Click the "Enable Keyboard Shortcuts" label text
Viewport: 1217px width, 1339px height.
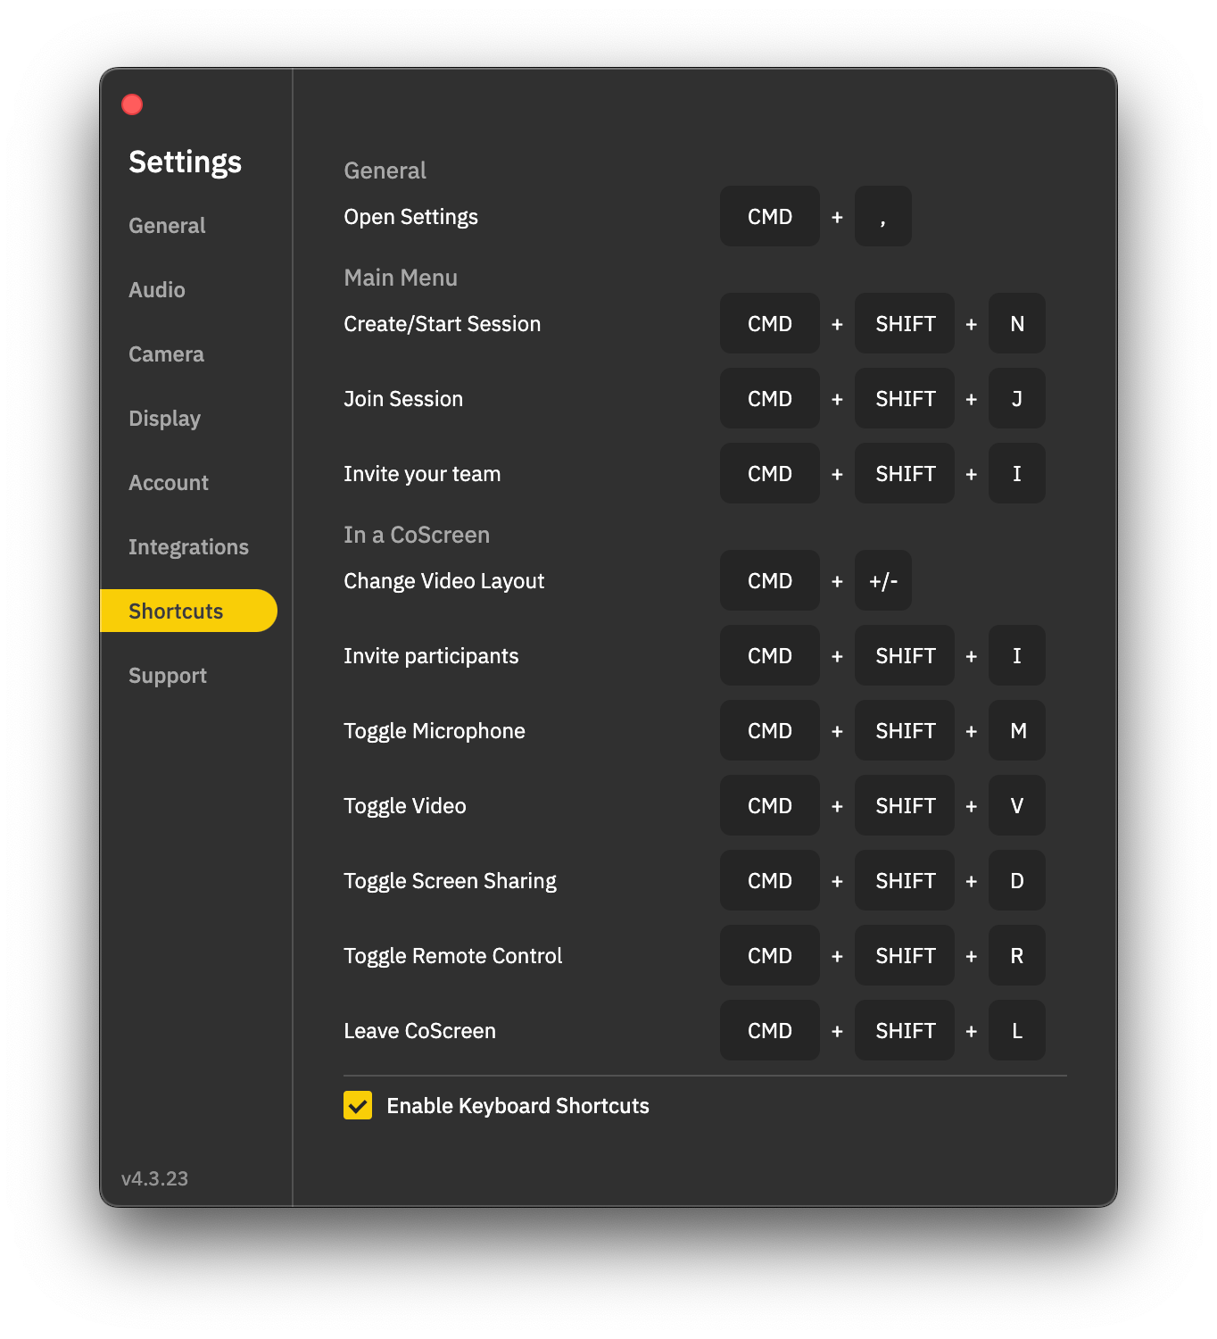point(517,1106)
